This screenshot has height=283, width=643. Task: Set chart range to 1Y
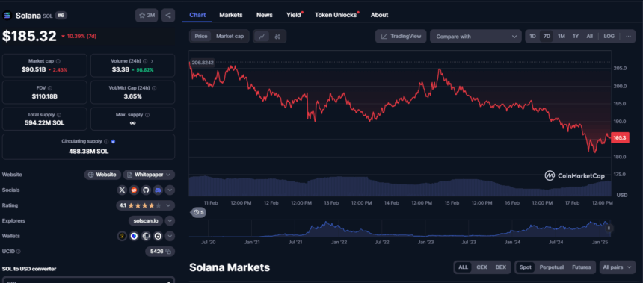(x=576, y=36)
